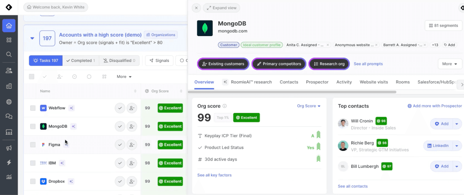This screenshot has width=464, height=195.
Task: Open the buildings icon in sidebar
Action: (x=9, y=86)
